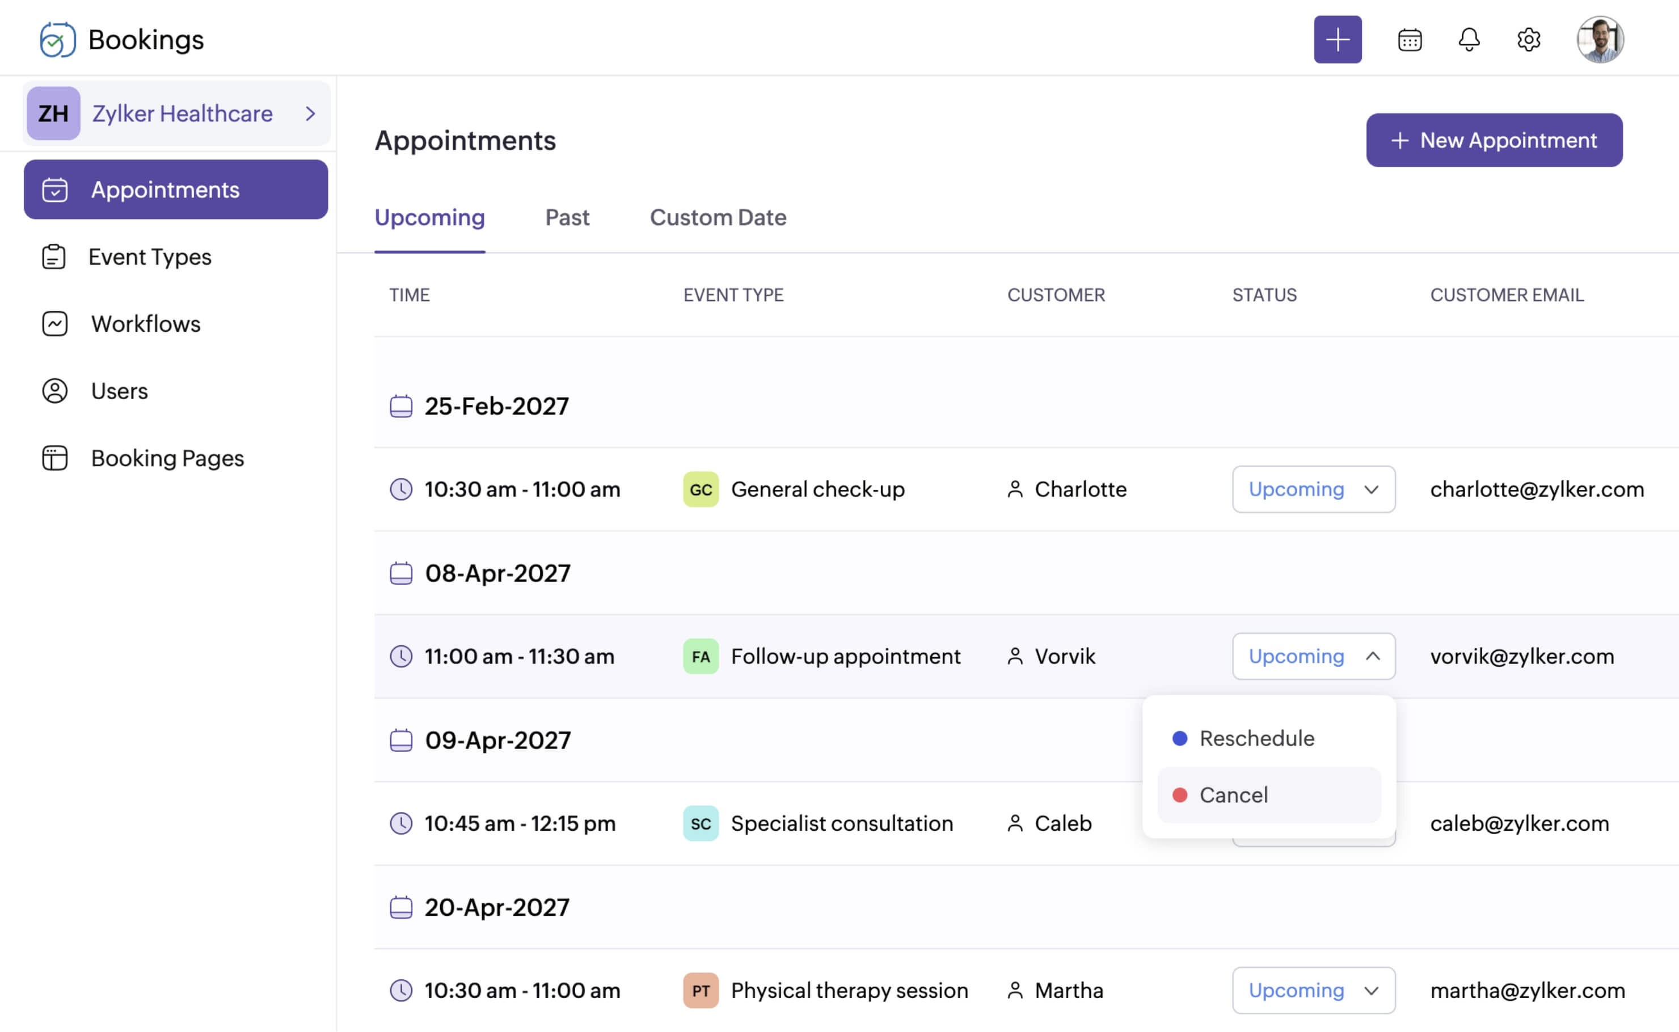
Task: Open the settings gear
Action: (1528, 40)
